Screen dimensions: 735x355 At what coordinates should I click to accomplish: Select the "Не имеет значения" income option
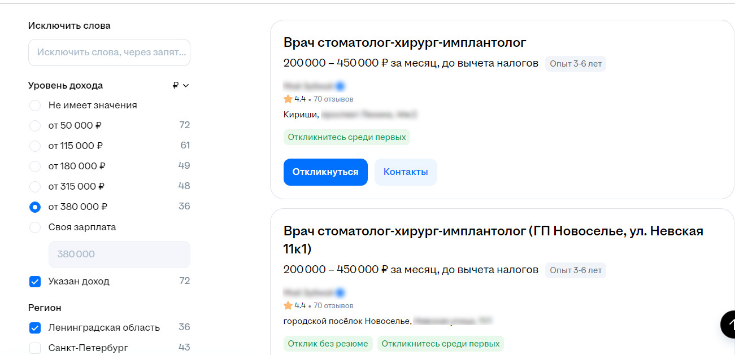35,106
